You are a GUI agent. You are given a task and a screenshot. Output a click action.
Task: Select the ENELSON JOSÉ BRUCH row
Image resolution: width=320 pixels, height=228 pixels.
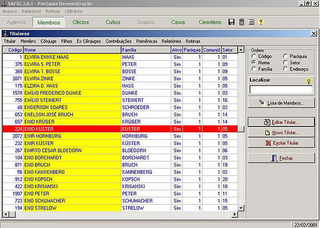tap(120, 114)
